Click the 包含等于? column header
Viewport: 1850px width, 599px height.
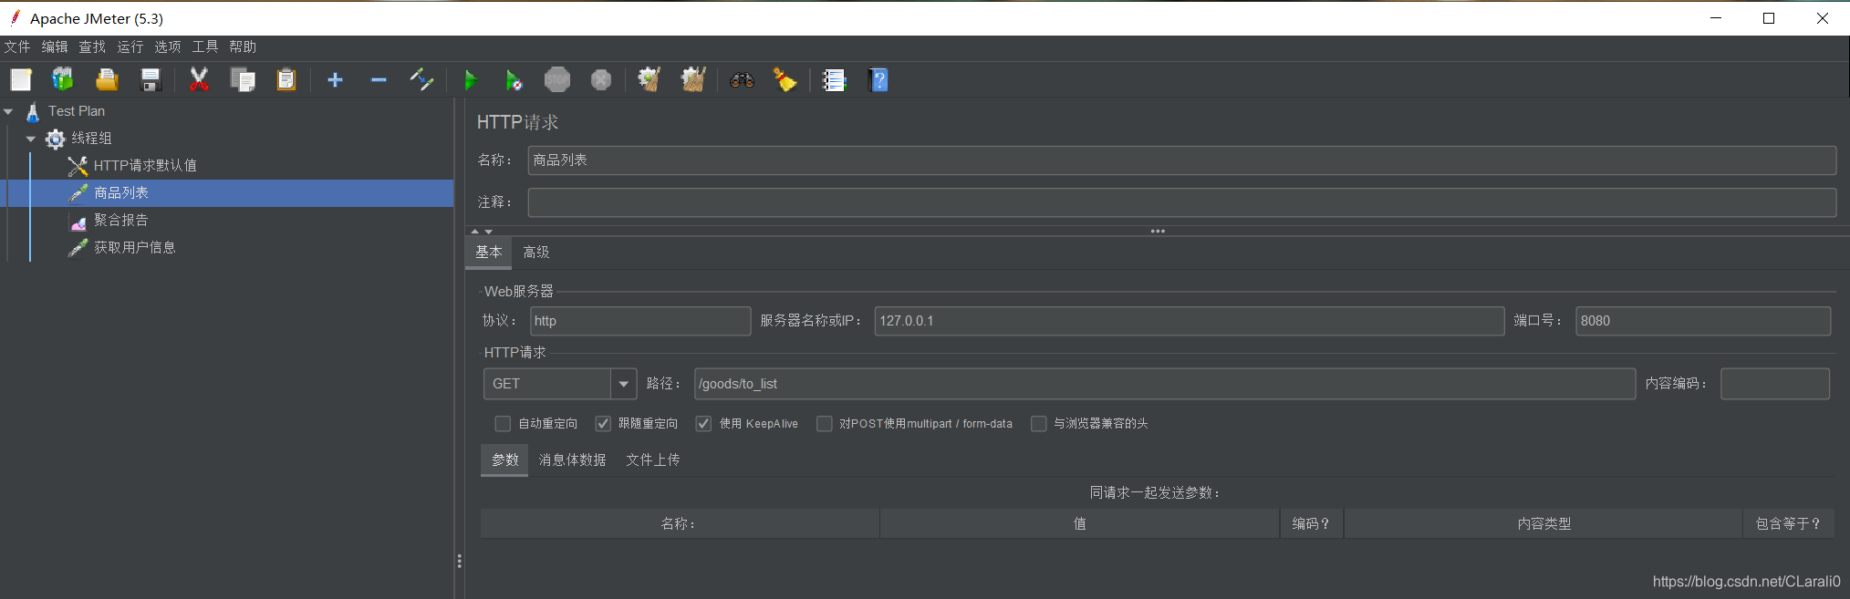point(1789,524)
